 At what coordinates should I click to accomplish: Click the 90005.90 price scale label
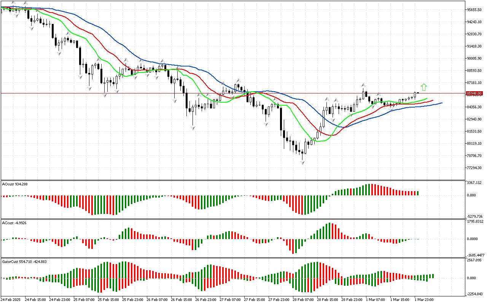point(474,59)
